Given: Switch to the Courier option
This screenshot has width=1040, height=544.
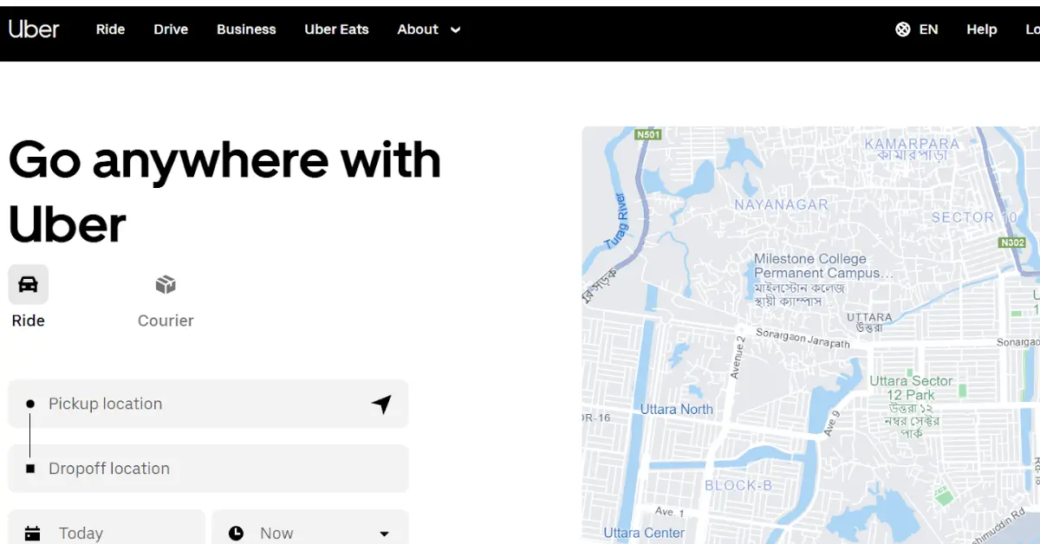Looking at the screenshot, I should pyautogui.click(x=165, y=299).
